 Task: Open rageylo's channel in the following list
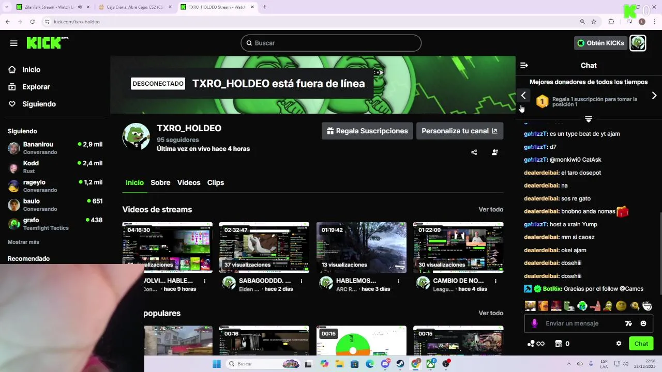click(x=55, y=186)
